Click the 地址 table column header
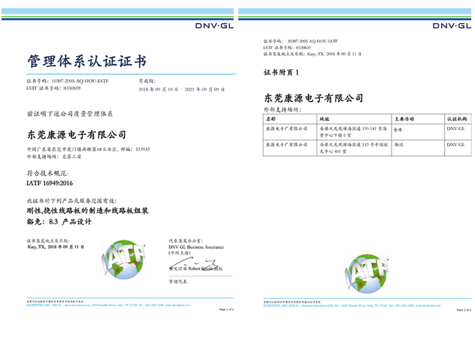 (324, 119)
